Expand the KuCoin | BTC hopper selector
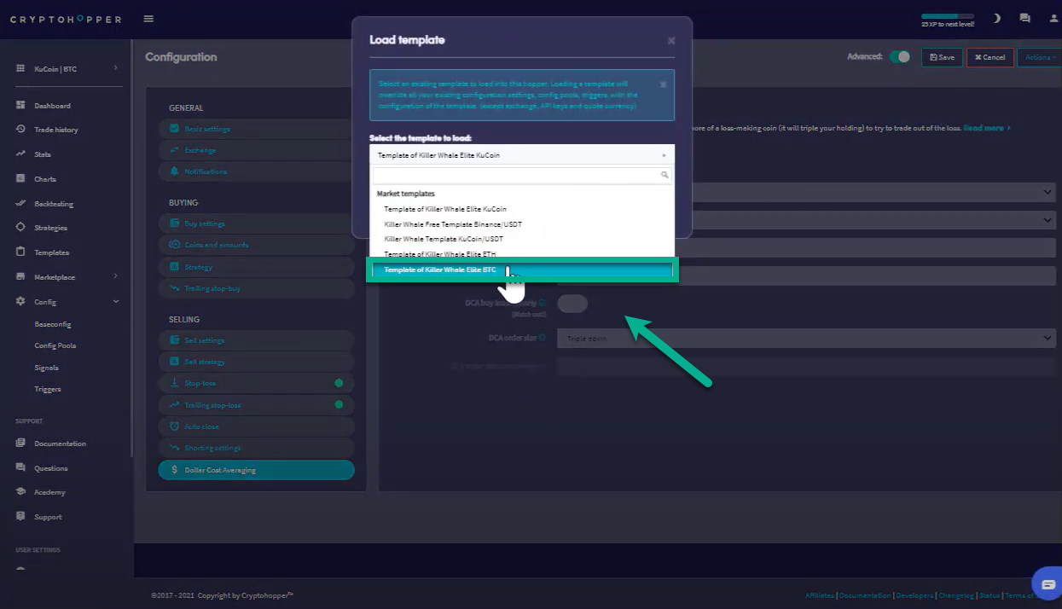 click(67, 68)
